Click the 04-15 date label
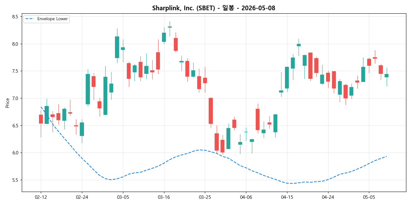 [x=287, y=197]
